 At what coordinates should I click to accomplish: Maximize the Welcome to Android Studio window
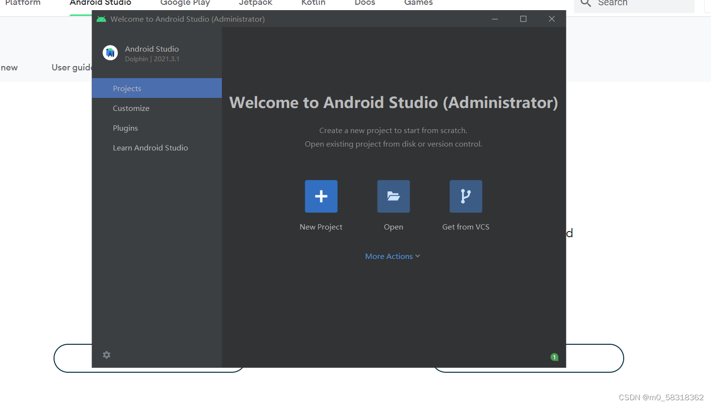coord(523,19)
